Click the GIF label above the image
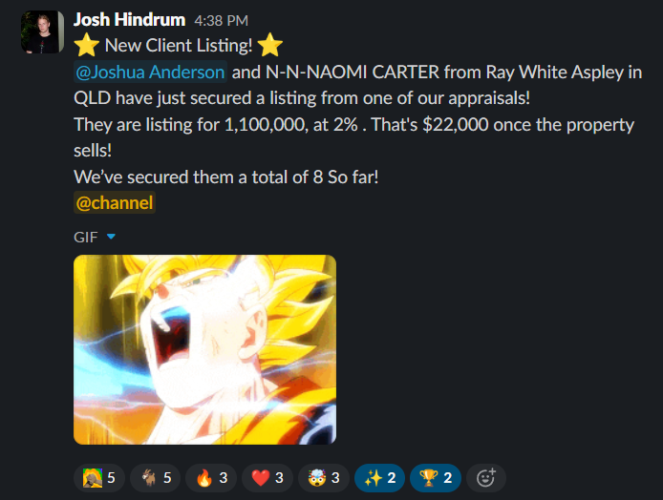 (86, 237)
